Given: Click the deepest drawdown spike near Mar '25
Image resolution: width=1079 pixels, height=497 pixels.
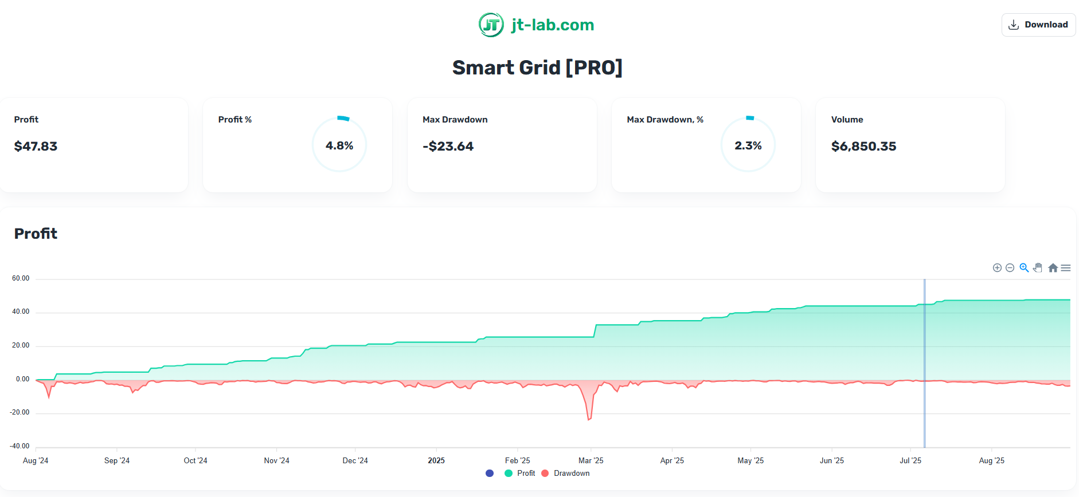Looking at the screenshot, I should pos(589,419).
